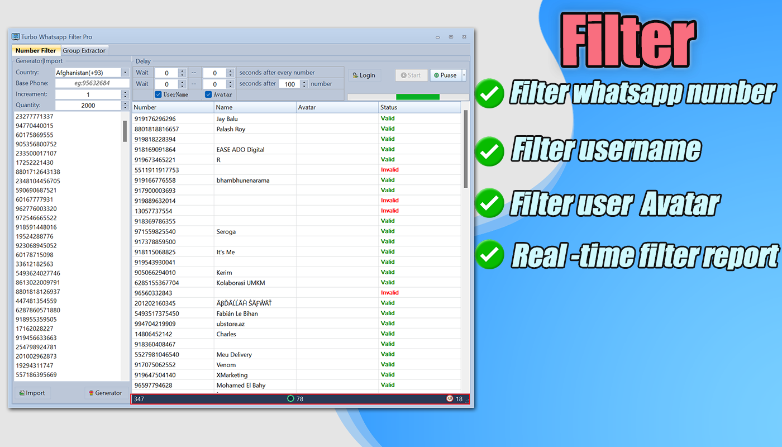Click the number list scrollbar
The height and width of the screenshot is (447, 782).
(125, 132)
